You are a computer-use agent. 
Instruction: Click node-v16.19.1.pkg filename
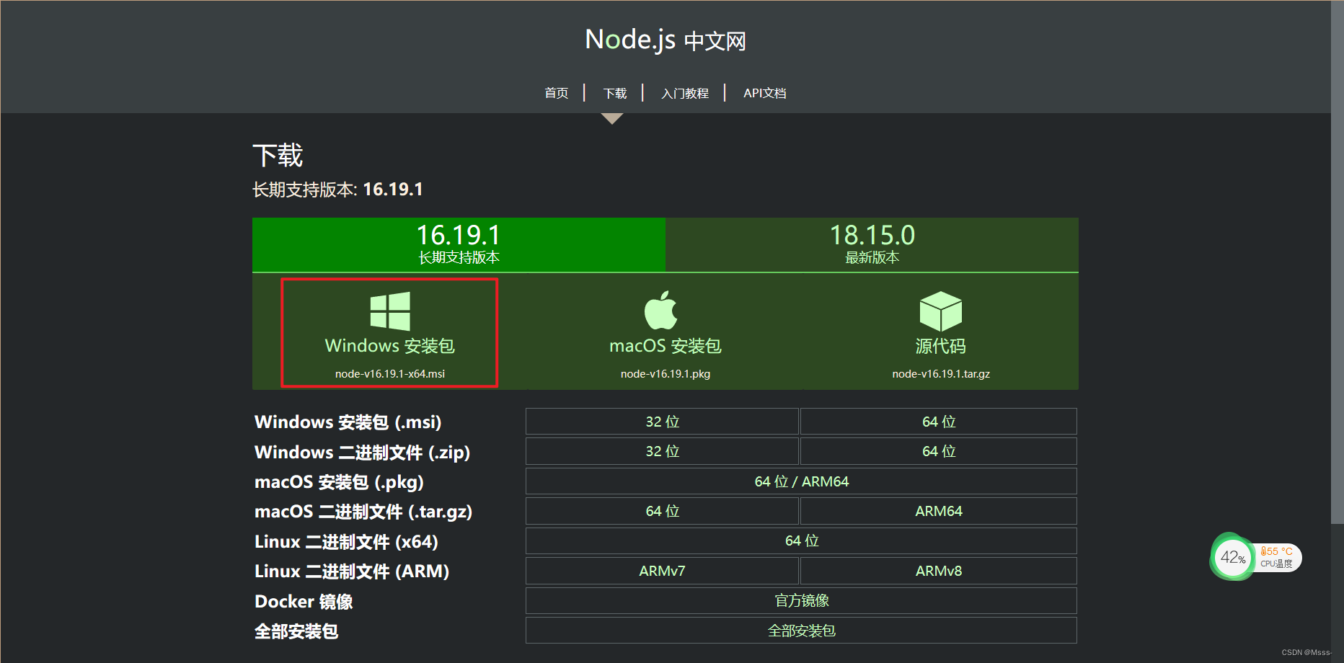click(x=666, y=374)
